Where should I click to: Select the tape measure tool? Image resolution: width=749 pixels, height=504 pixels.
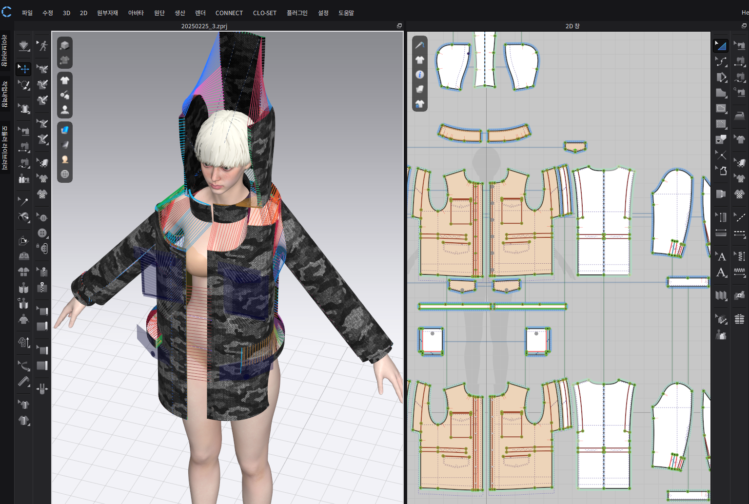(23, 382)
